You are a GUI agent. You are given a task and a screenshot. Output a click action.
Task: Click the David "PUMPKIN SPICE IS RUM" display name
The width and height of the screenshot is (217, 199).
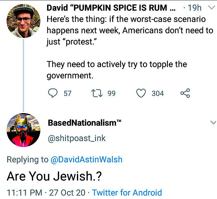111,8
